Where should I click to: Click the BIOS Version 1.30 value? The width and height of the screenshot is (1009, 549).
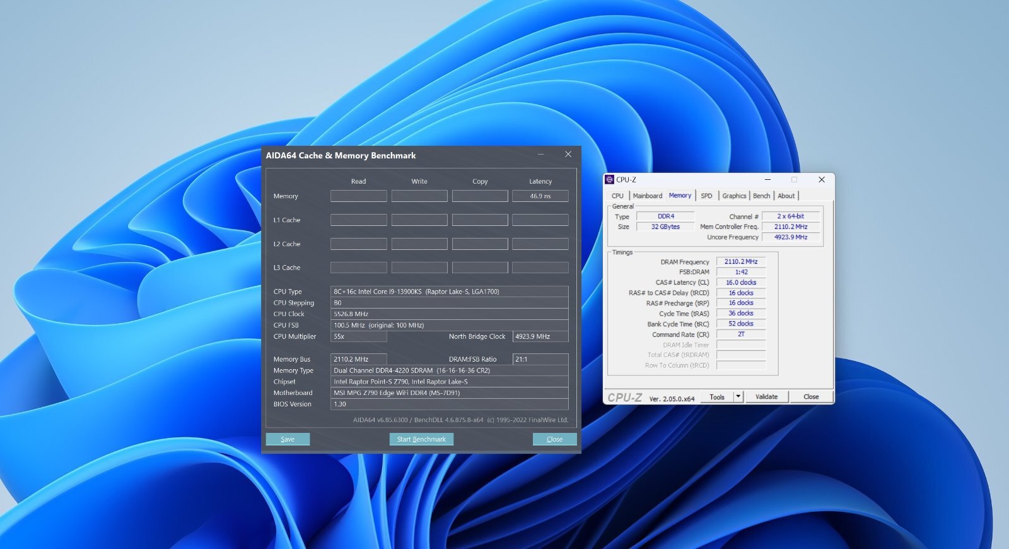coord(450,404)
